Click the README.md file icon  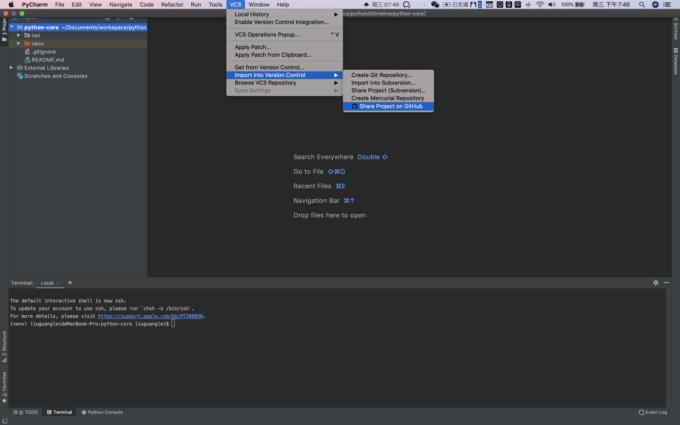click(x=27, y=59)
